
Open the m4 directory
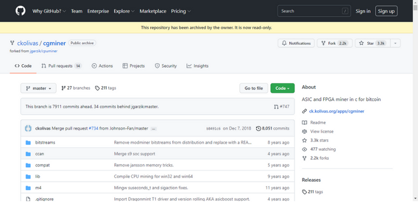38,188
